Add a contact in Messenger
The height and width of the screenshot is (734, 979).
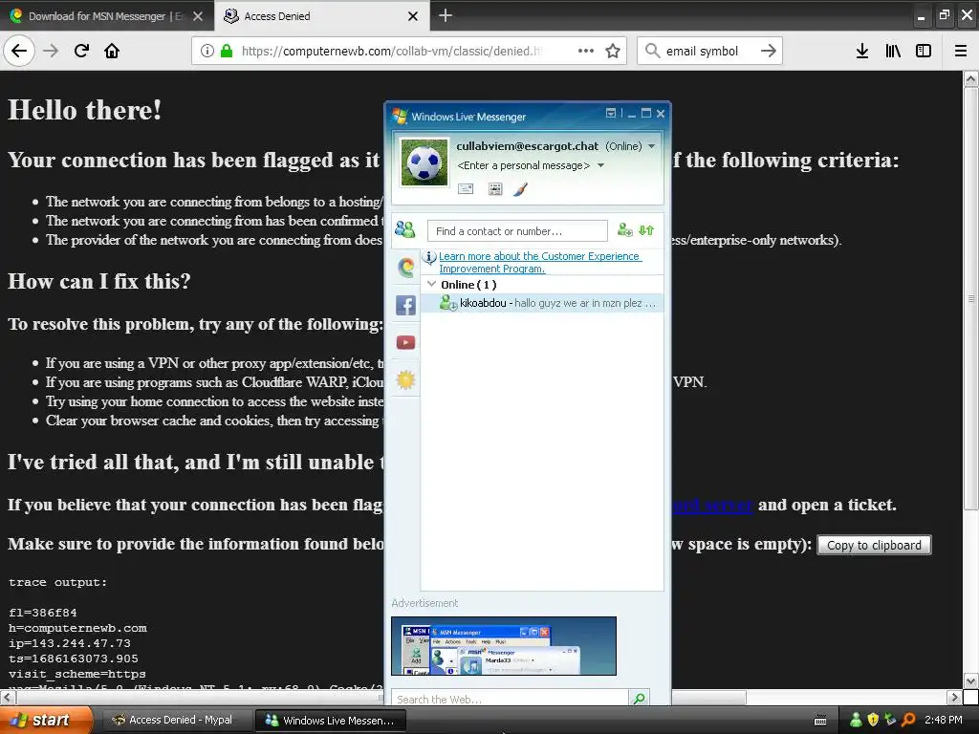pos(624,230)
